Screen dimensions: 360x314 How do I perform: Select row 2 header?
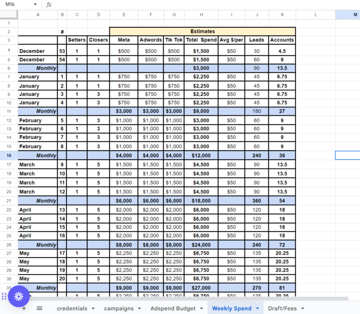8,31
